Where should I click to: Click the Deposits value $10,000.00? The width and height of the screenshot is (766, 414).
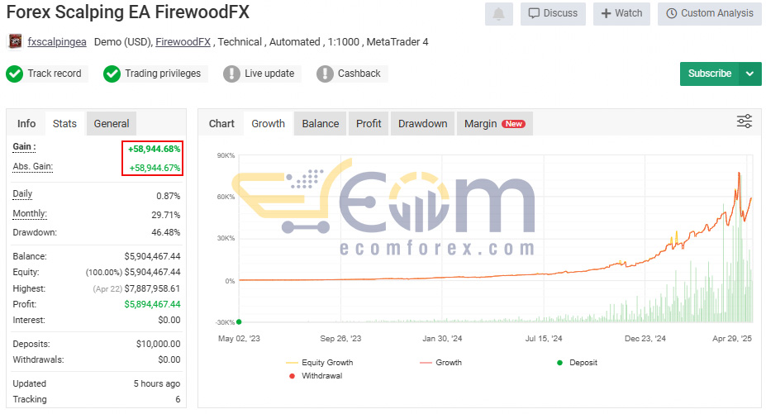(x=159, y=344)
